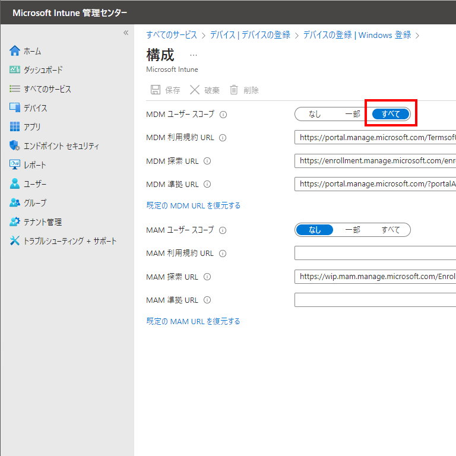
Task: Click in MDM 利用規約 URL field
Action: [375, 137]
